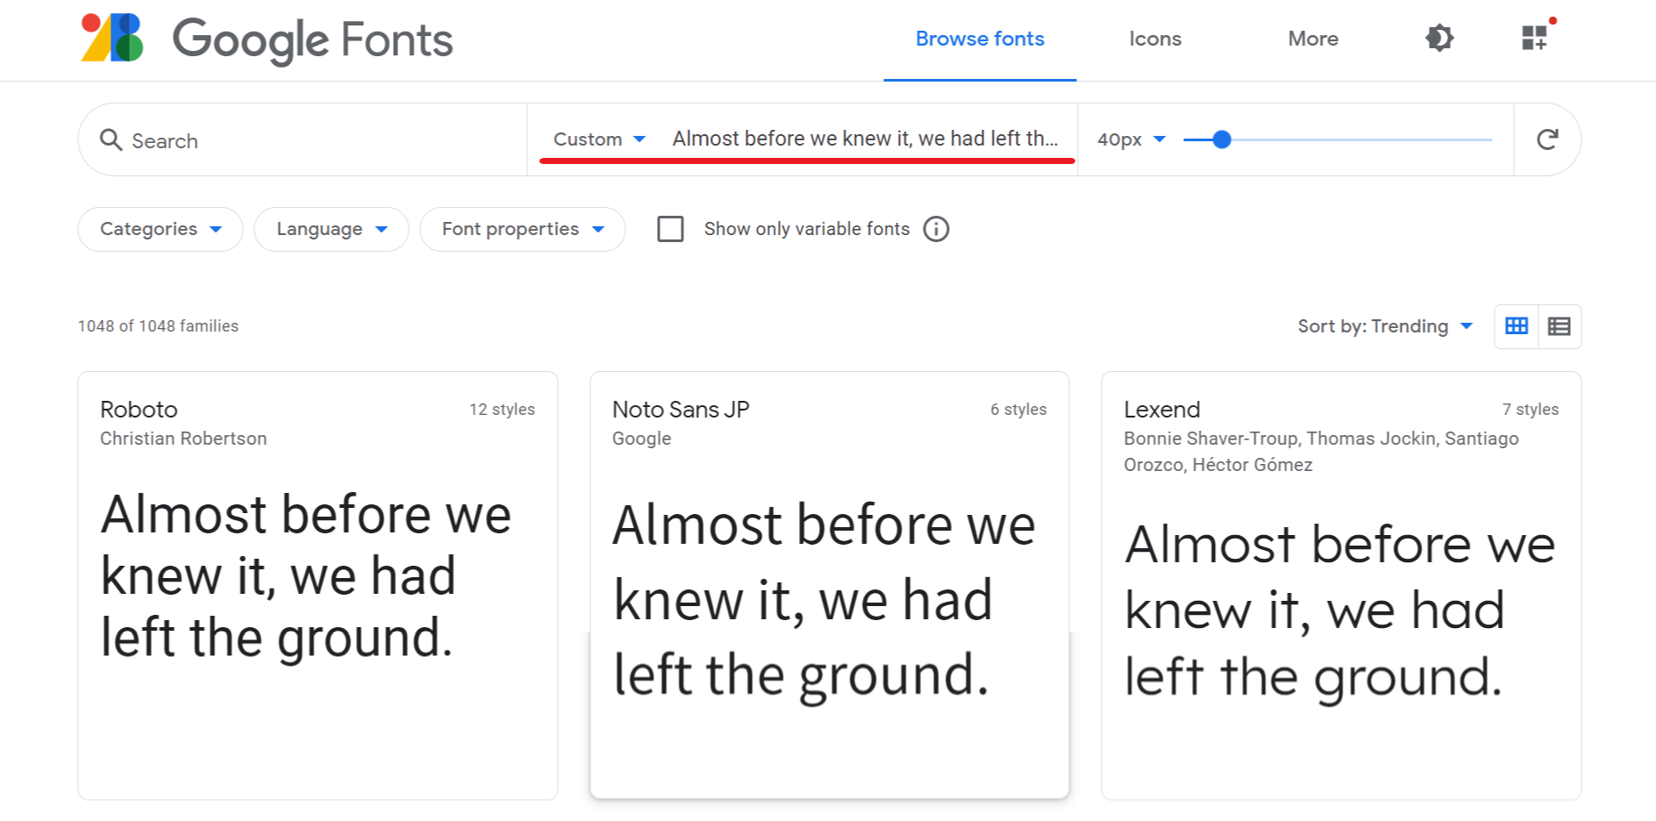The image size is (1656, 821).
Task: Open the More menu
Action: (1312, 39)
